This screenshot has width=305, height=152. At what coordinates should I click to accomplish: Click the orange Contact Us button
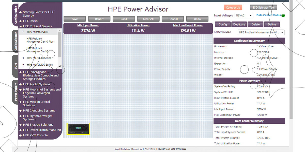click(233, 8)
